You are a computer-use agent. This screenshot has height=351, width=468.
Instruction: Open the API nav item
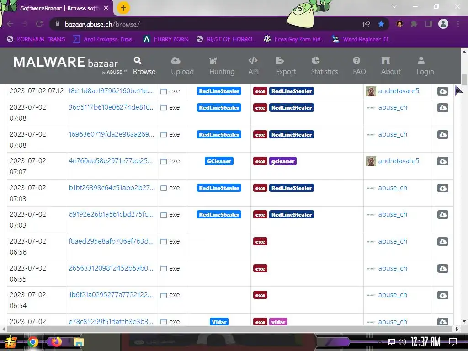pos(253,66)
